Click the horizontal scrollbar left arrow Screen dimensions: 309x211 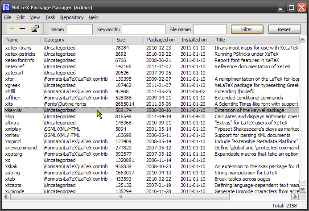point(6,197)
